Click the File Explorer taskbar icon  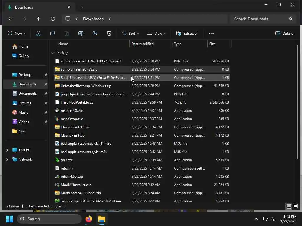[102, 219]
